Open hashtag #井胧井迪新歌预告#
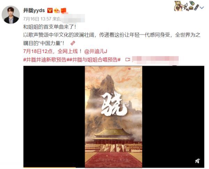The height and width of the screenshot is (169, 209). [x=45, y=60]
